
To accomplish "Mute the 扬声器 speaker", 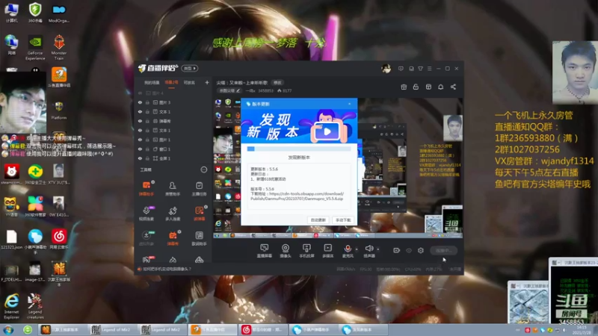I will (369, 249).
